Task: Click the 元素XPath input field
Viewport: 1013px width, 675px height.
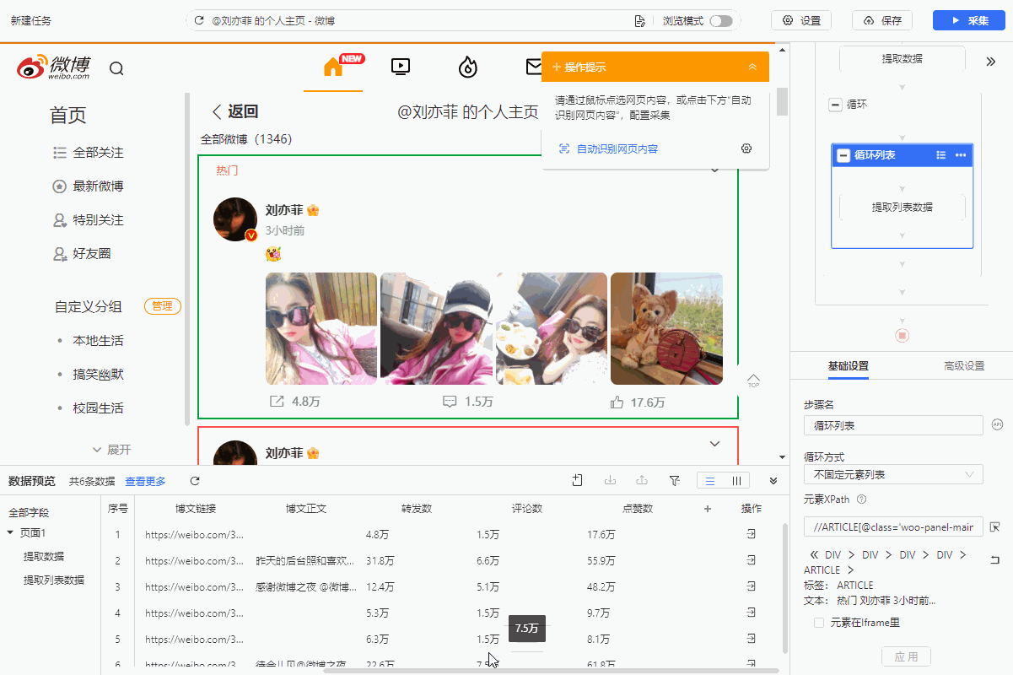Action: click(893, 527)
